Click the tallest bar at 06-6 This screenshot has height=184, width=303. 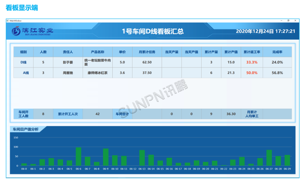point(78,157)
